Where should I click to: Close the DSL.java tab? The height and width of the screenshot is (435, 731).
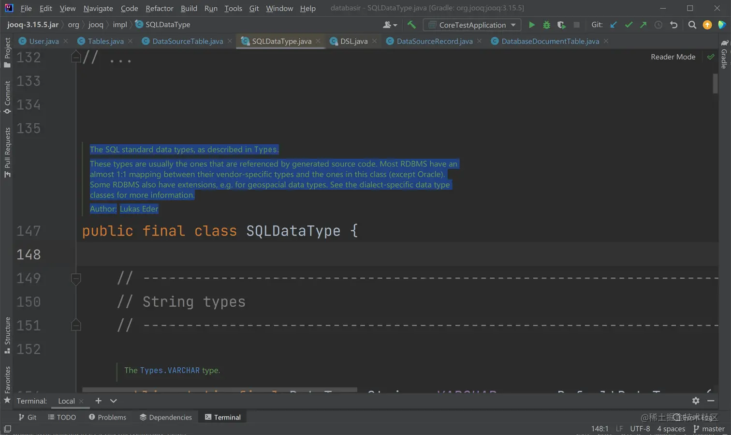(x=374, y=41)
